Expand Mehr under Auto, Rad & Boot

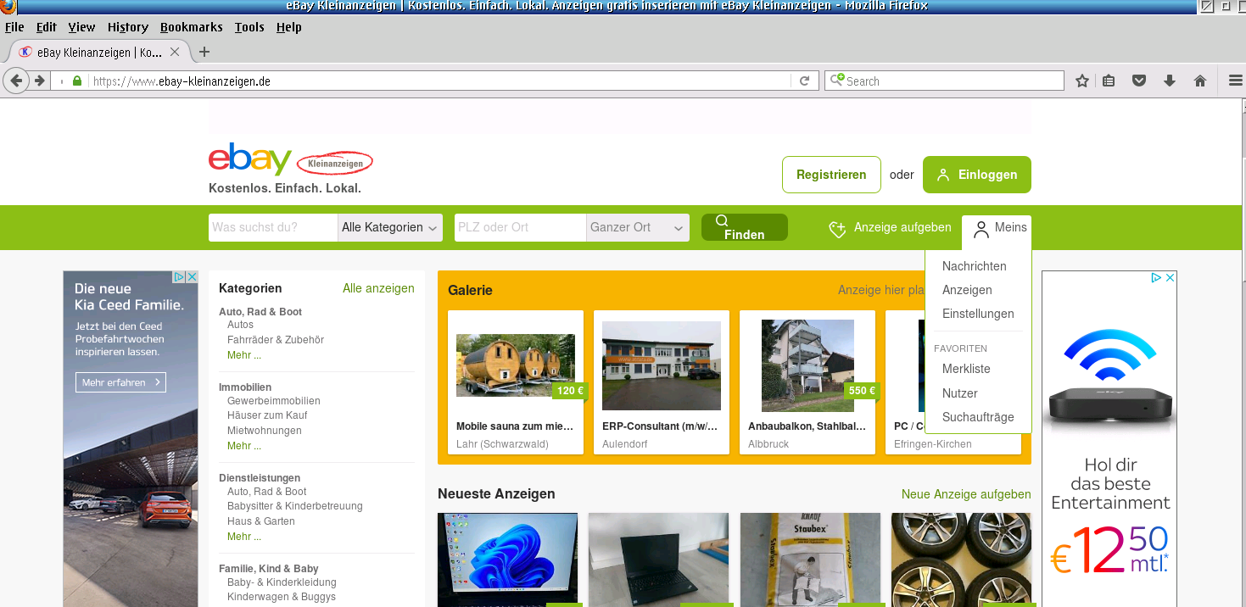tap(244, 355)
